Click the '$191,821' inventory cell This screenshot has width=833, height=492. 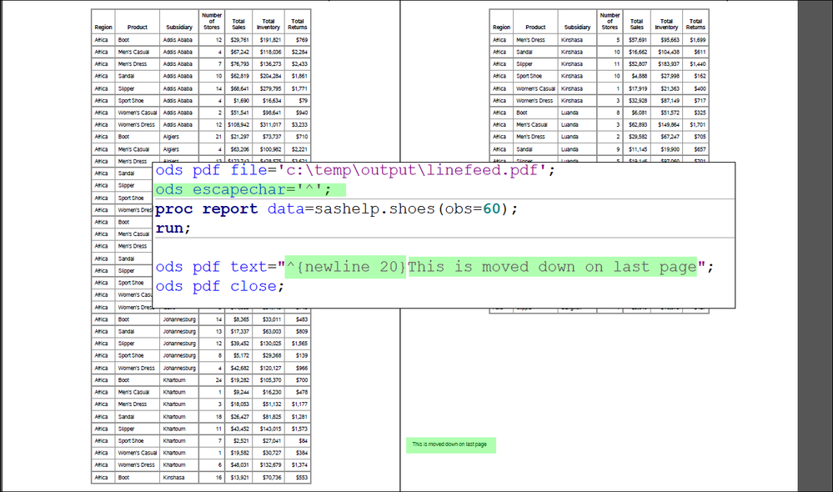coord(270,40)
